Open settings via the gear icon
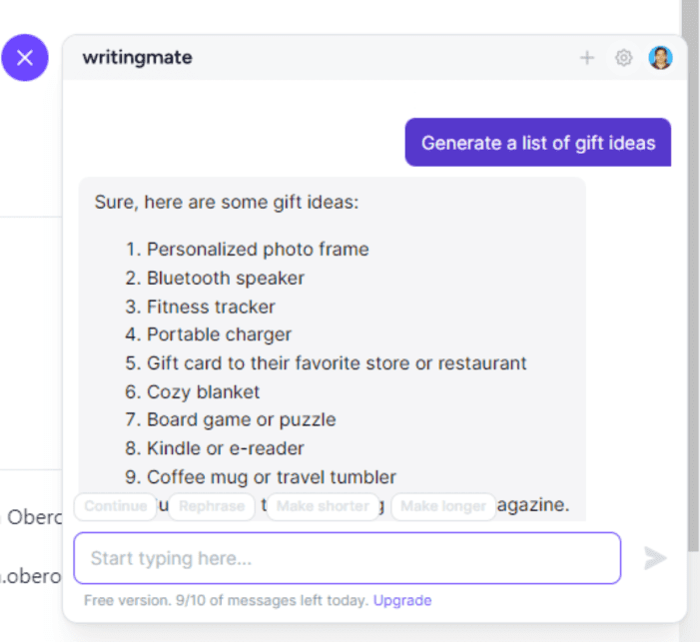Viewport: 700px width, 642px height. (x=624, y=58)
